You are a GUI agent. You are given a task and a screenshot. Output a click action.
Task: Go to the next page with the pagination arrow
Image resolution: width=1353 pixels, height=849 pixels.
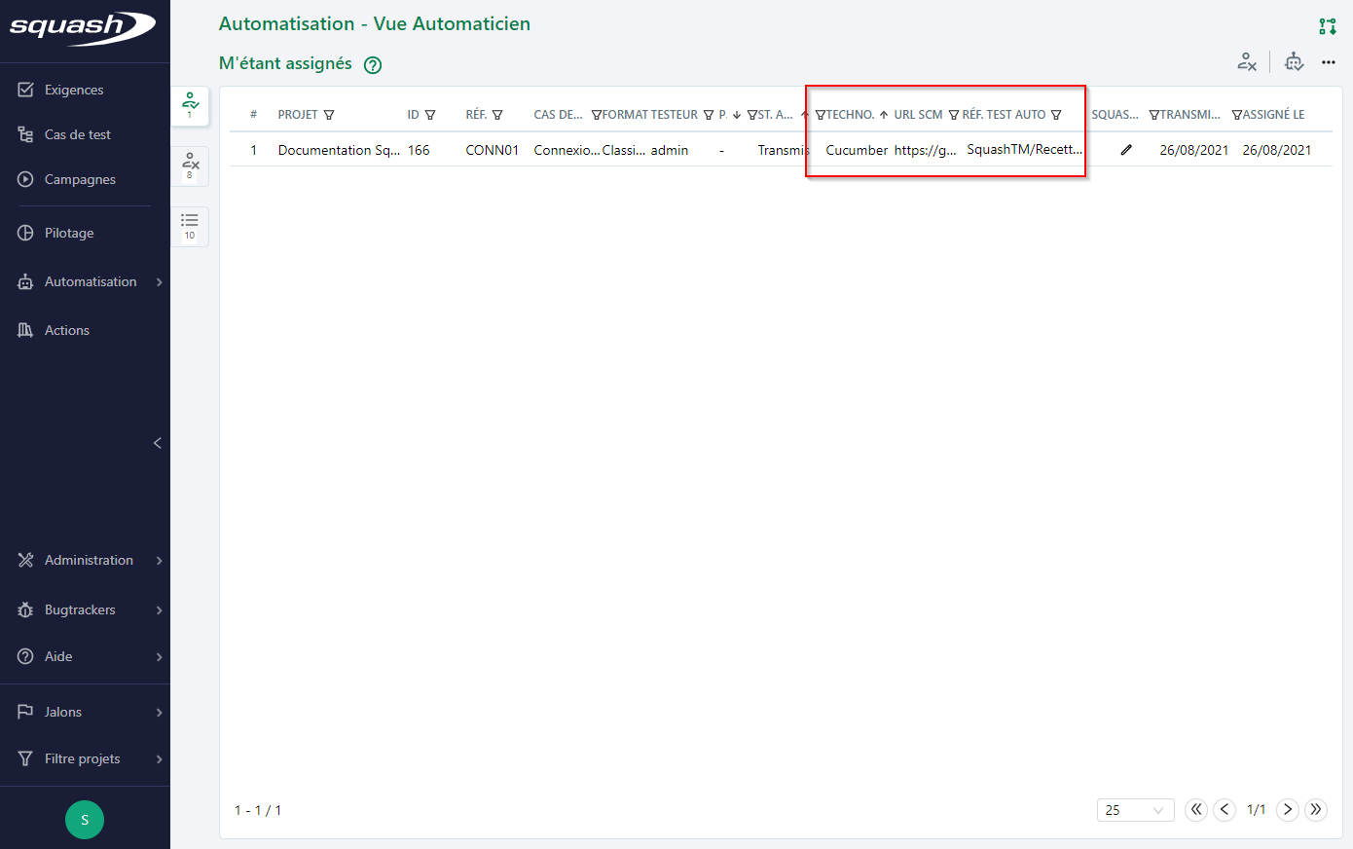(1287, 809)
